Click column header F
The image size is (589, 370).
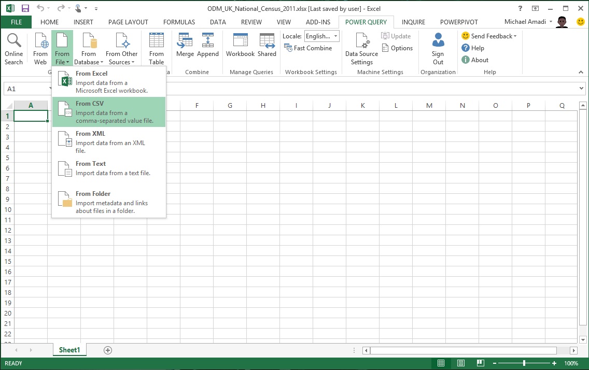tap(197, 105)
